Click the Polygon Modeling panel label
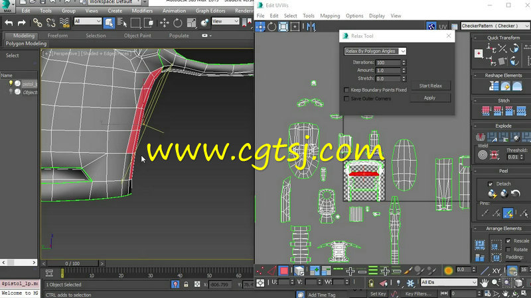This screenshot has width=531, height=298. (26, 44)
